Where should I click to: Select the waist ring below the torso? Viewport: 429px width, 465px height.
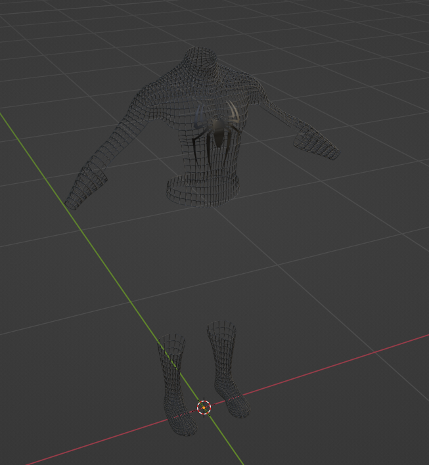203,190
